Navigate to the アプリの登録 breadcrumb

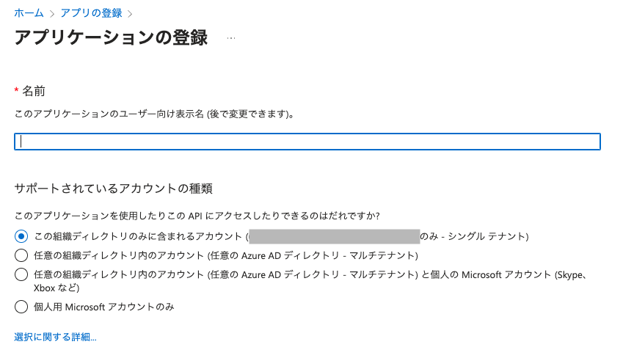[91, 13]
